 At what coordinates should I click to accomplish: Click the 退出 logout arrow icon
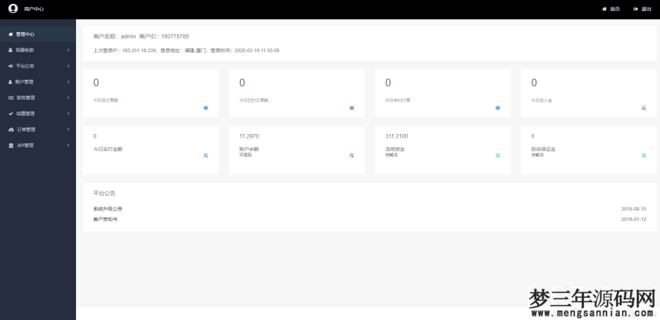636,9
